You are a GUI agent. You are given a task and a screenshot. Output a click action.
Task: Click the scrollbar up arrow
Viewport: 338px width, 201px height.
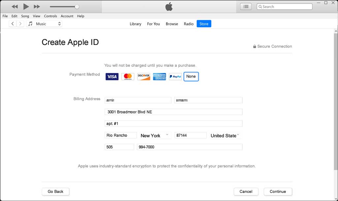click(336, 31)
